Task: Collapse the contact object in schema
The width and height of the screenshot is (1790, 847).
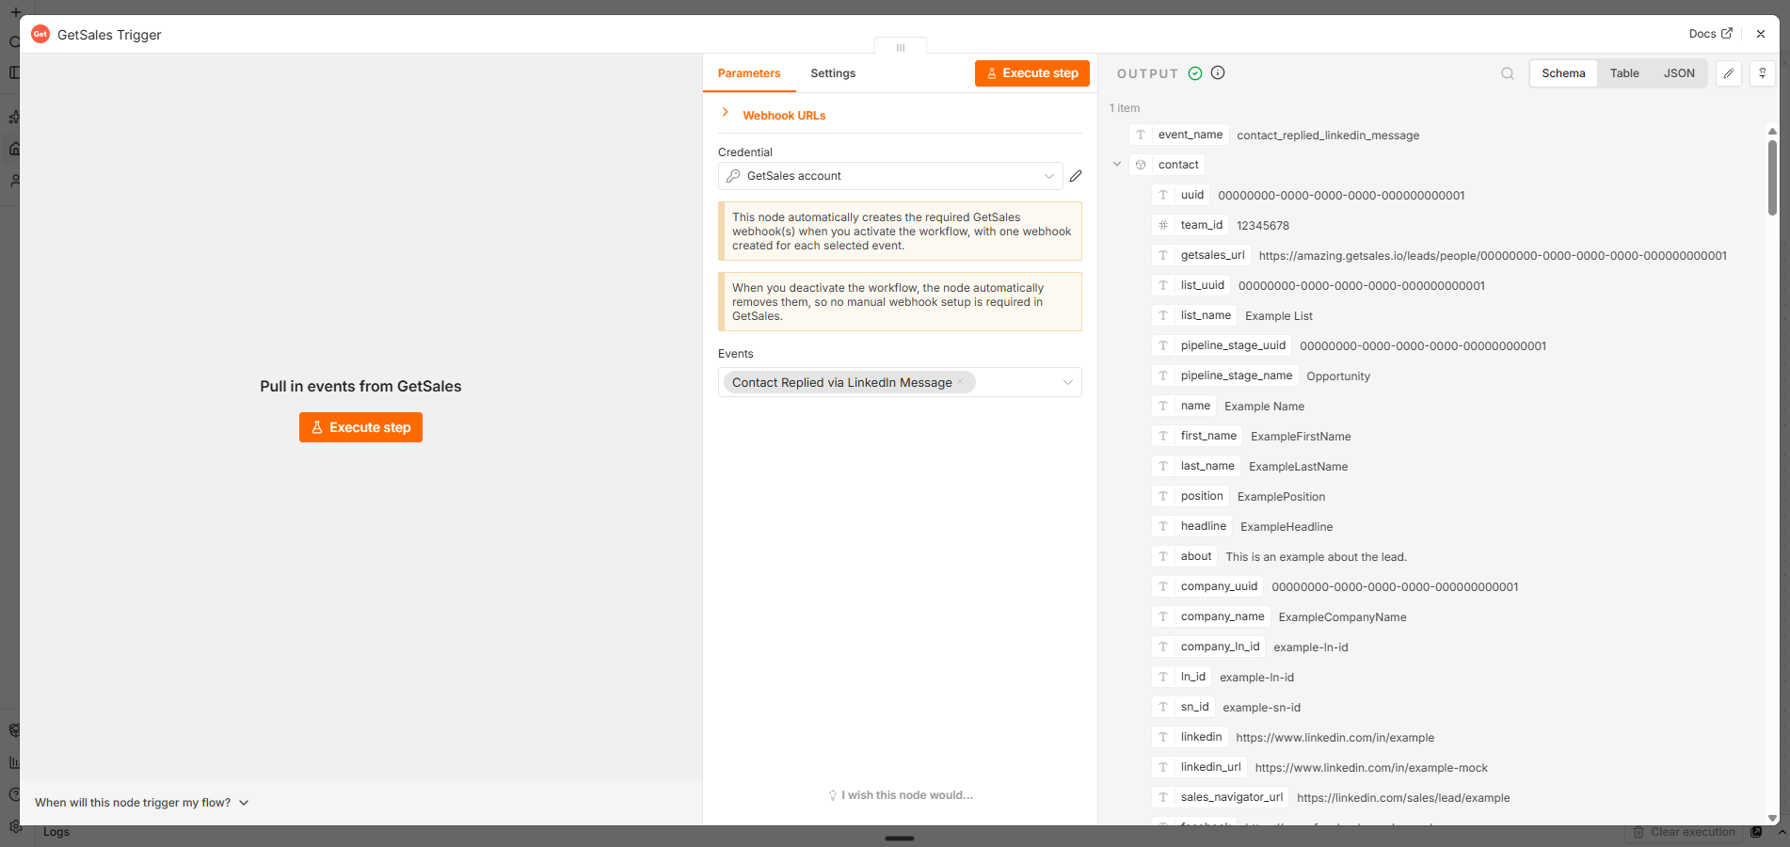Action: point(1117,164)
